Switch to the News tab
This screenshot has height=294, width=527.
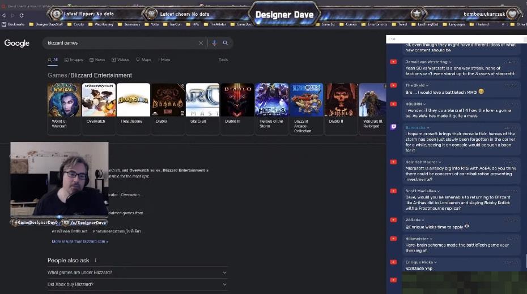(97, 60)
